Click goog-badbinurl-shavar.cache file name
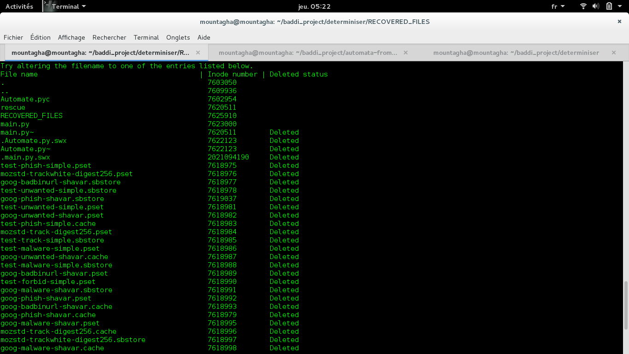This screenshot has width=629, height=354. 56,307
